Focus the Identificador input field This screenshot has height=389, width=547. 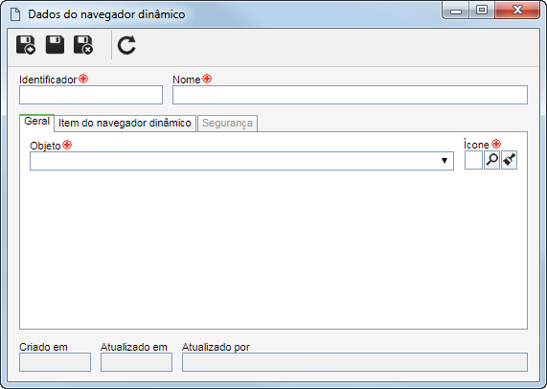91,95
